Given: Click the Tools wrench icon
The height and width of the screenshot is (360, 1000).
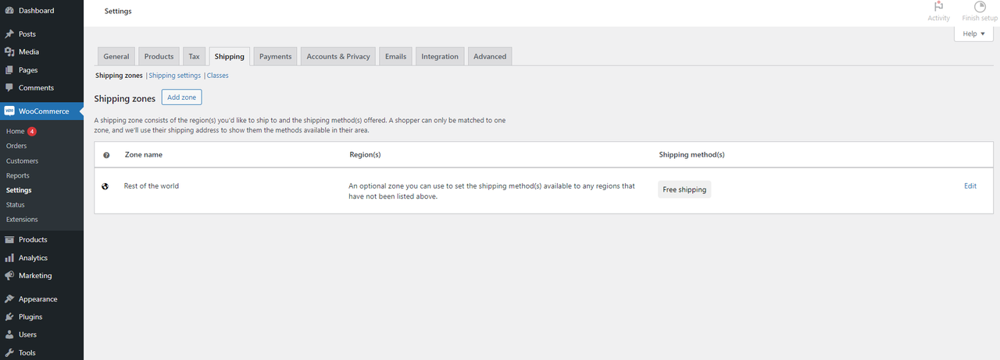Looking at the screenshot, I should 9,353.
